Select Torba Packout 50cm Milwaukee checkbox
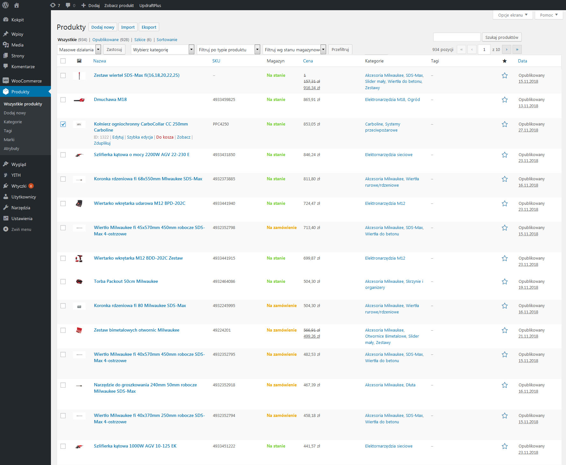The width and height of the screenshot is (566, 465). coord(63,282)
